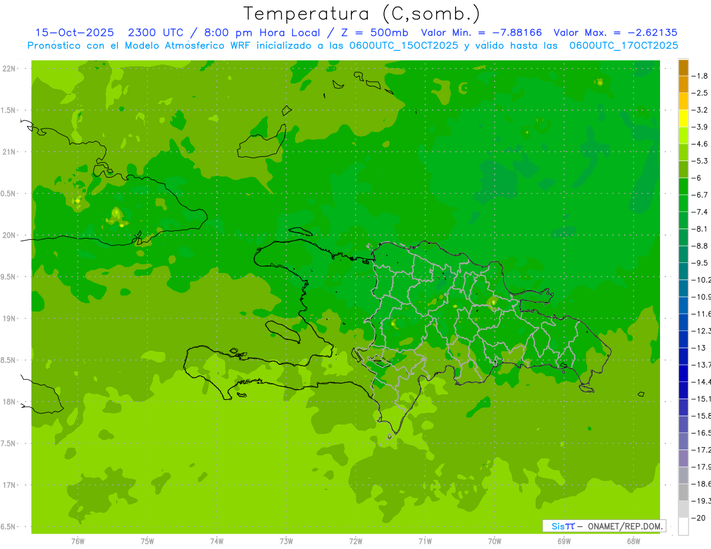The width and height of the screenshot is (711, 549).
Task: Click the SisTT logo in bottom-right label
Action: point(562,526)
